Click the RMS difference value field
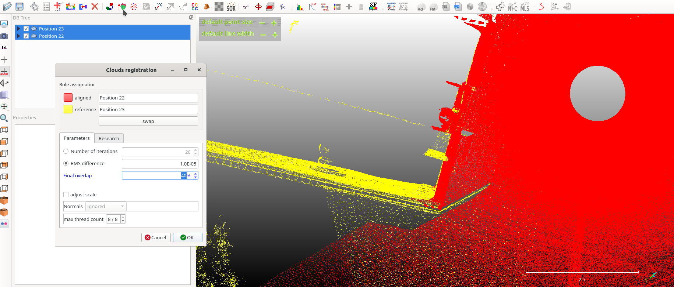674x287 pixels. click(x=160, y=164)
